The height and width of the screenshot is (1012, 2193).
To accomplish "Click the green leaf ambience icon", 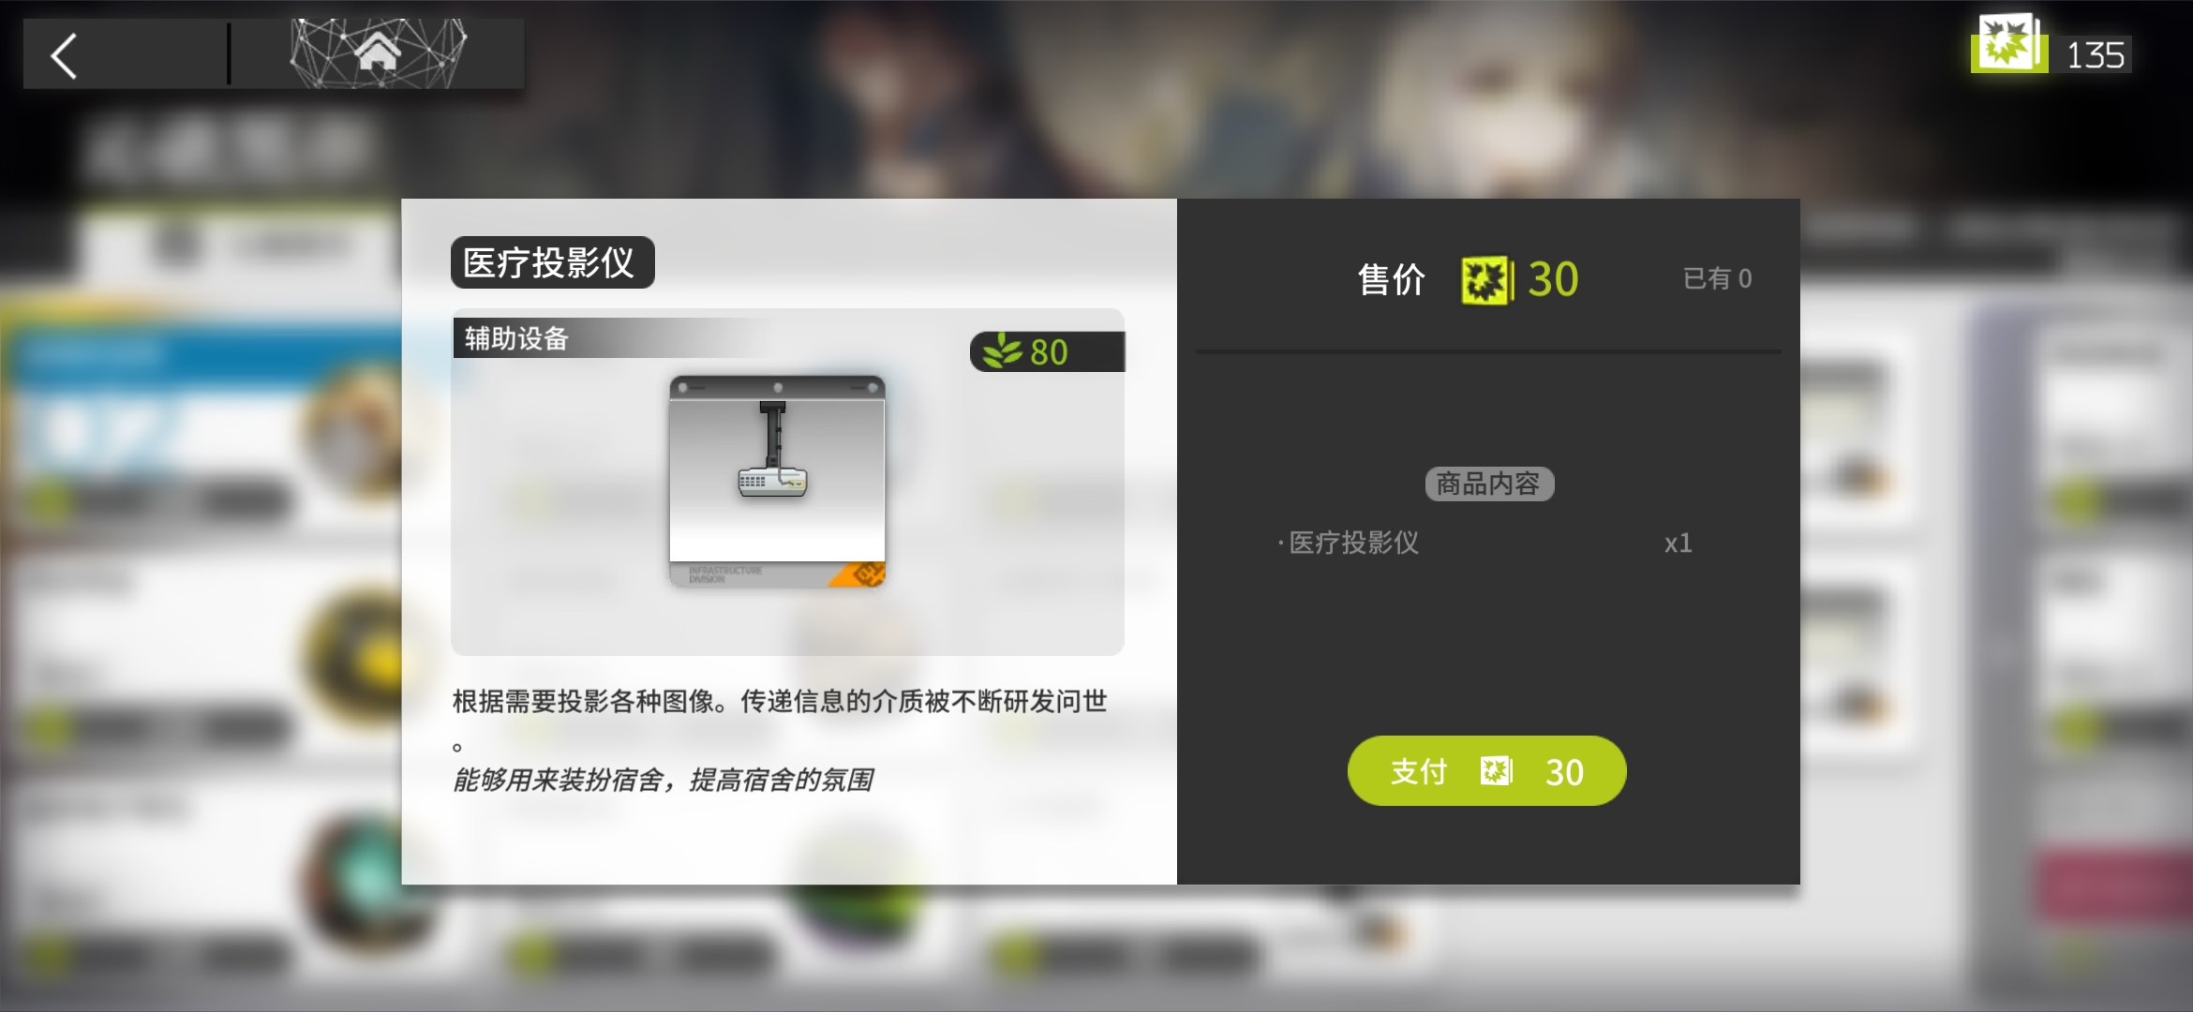I will [1002, 351].
